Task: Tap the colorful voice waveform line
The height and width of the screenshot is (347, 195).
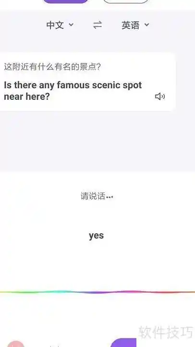Action: tap(97, 292)
